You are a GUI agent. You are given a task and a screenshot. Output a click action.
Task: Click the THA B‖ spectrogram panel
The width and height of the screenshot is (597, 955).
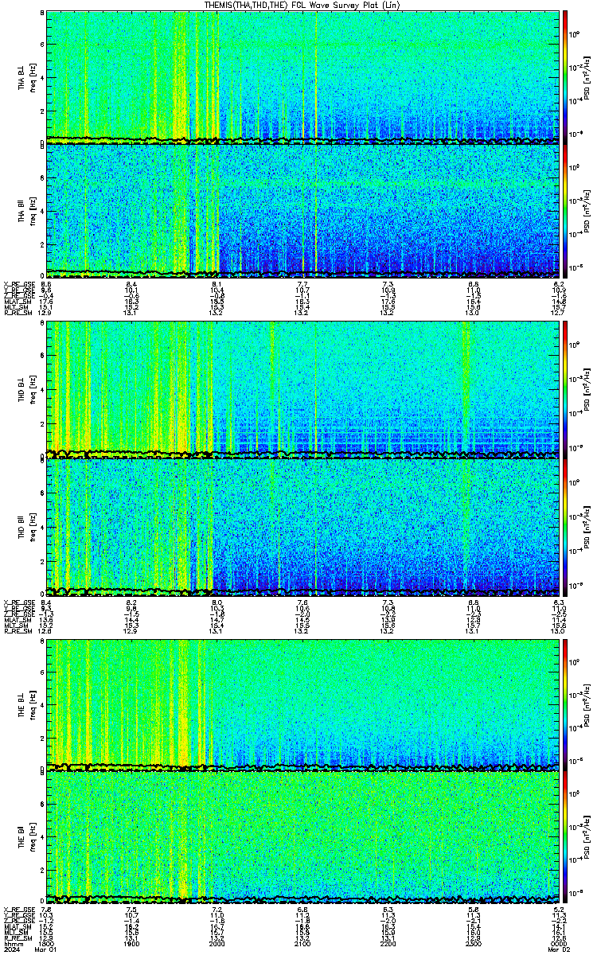[x=303, y=209]
